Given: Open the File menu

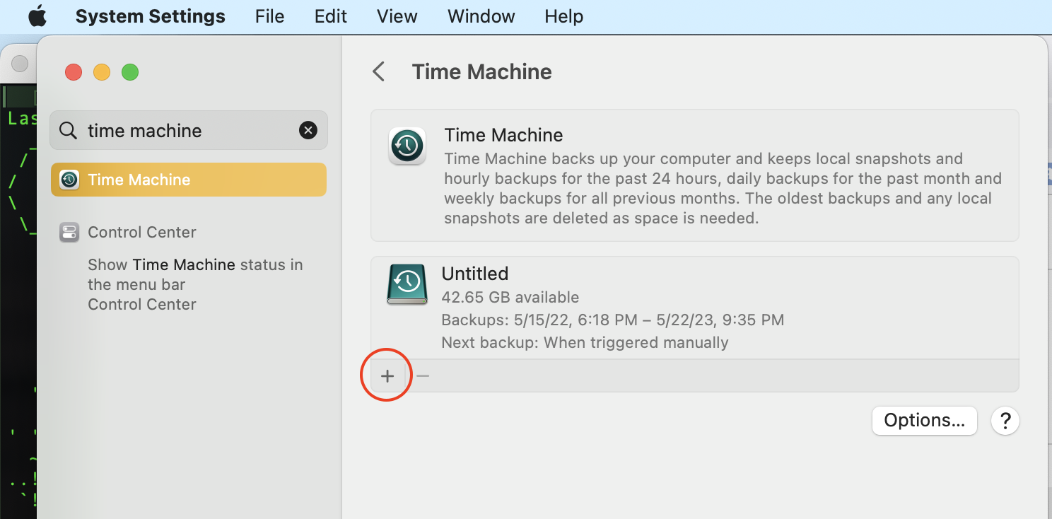Looking at the screenshot, I should pyautogui.click(x=269, y=16).
